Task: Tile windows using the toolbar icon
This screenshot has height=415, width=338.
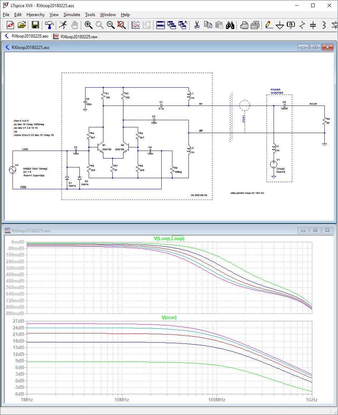Action: pyautogui.click(x=160, y=25)
